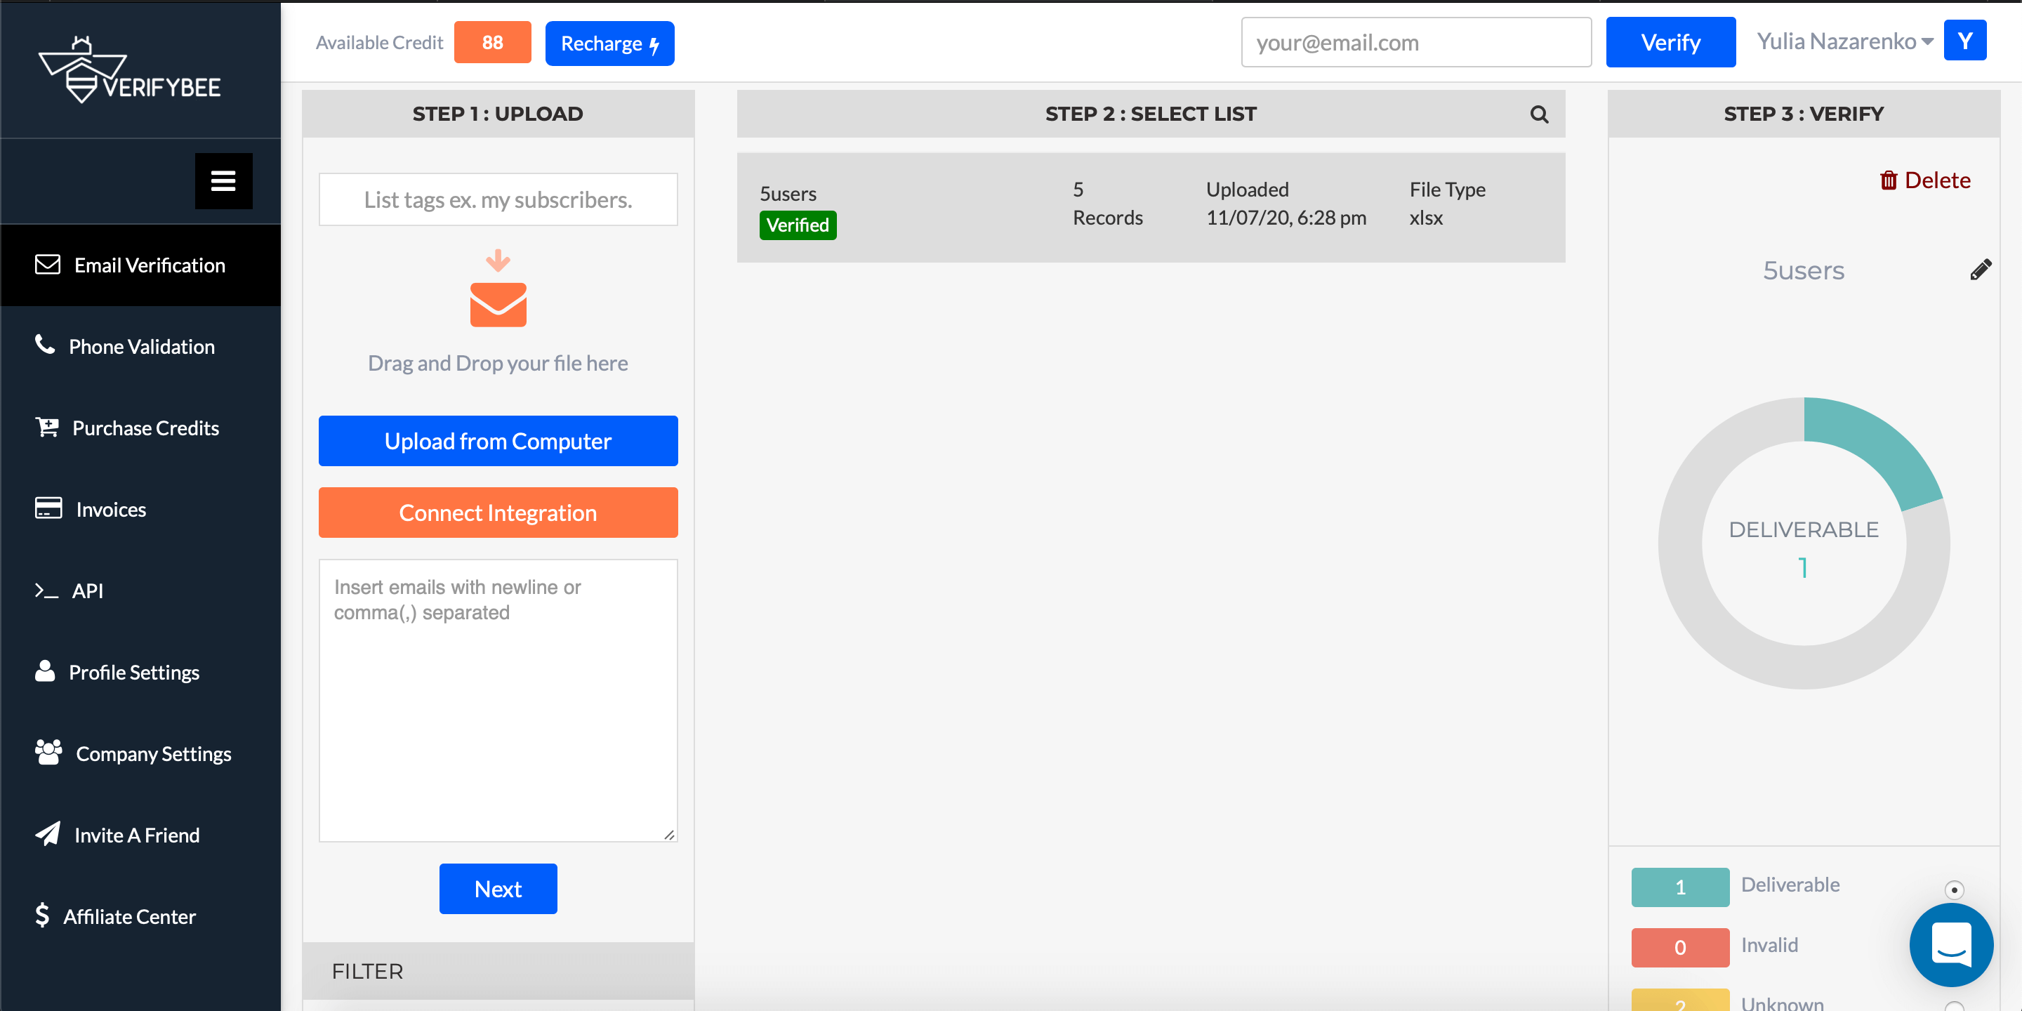This screenshot has height=1011, width=2022.
Task: Open the FILTER section expander
Action: (x=499, y=970)
